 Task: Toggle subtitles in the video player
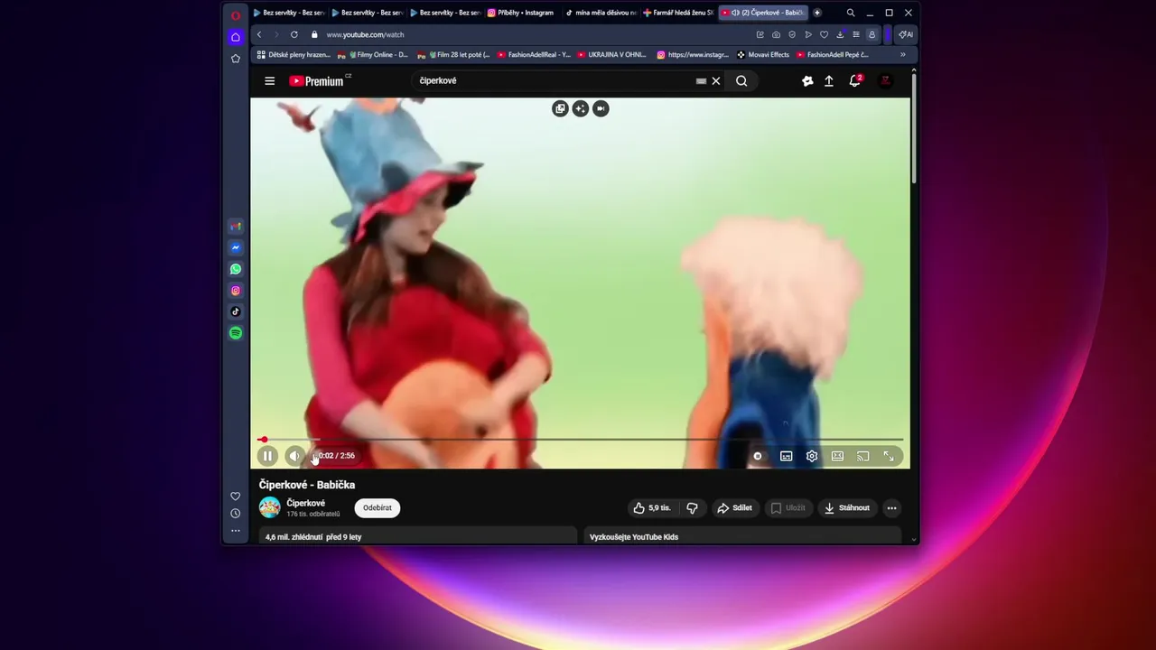point(787,456)
